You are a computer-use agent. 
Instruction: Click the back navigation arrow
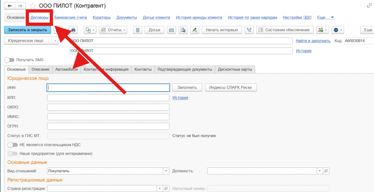pos(10,6)
